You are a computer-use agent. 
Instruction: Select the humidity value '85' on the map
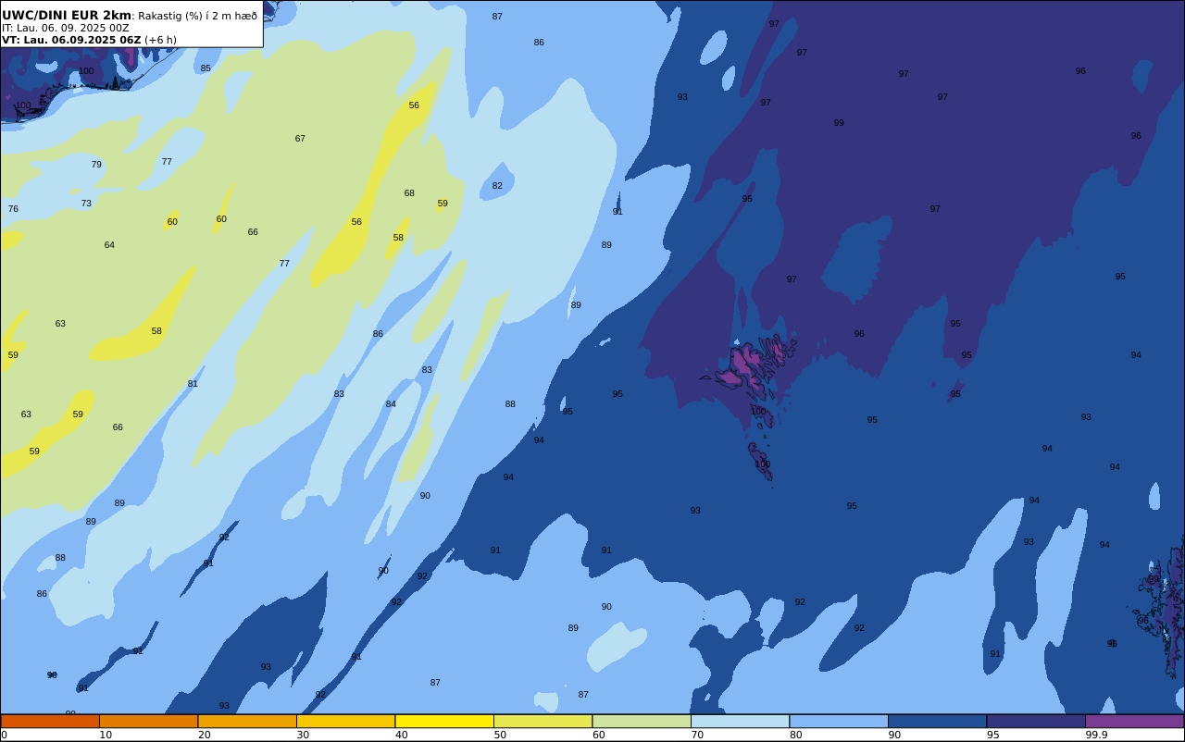[206, 68]
